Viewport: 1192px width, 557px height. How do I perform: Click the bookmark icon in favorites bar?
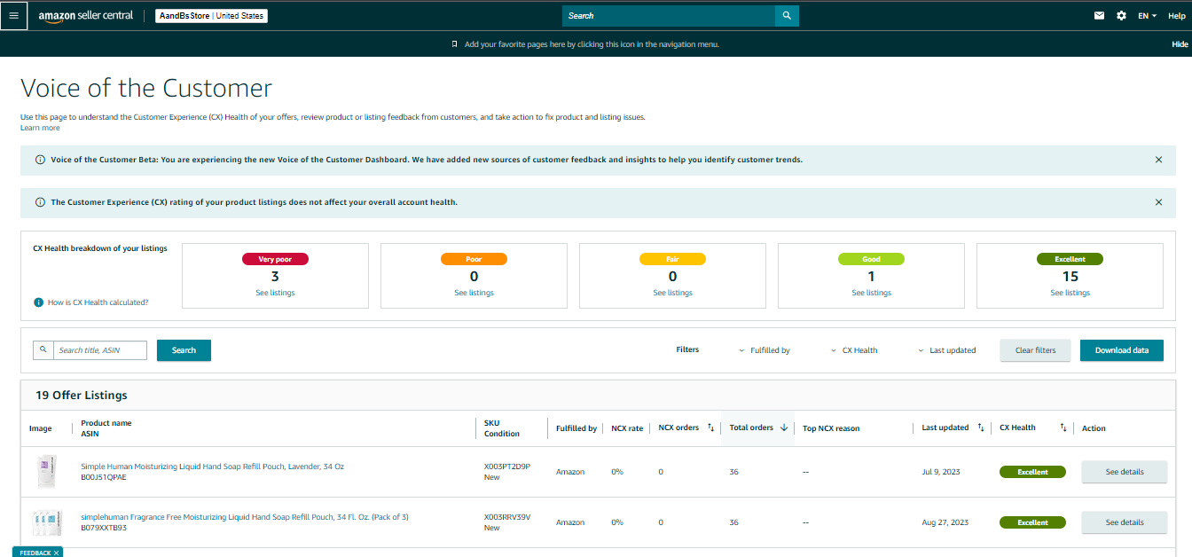[x=454, y=43]
